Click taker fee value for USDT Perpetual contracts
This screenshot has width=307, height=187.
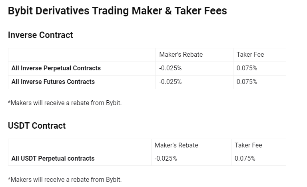[245, 159]
